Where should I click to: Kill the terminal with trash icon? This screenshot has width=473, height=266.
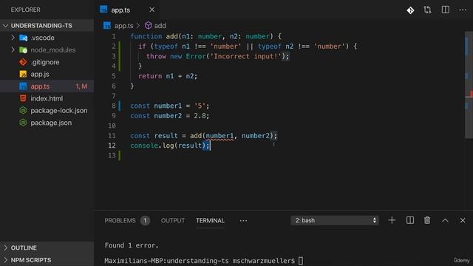pos(427,220)
